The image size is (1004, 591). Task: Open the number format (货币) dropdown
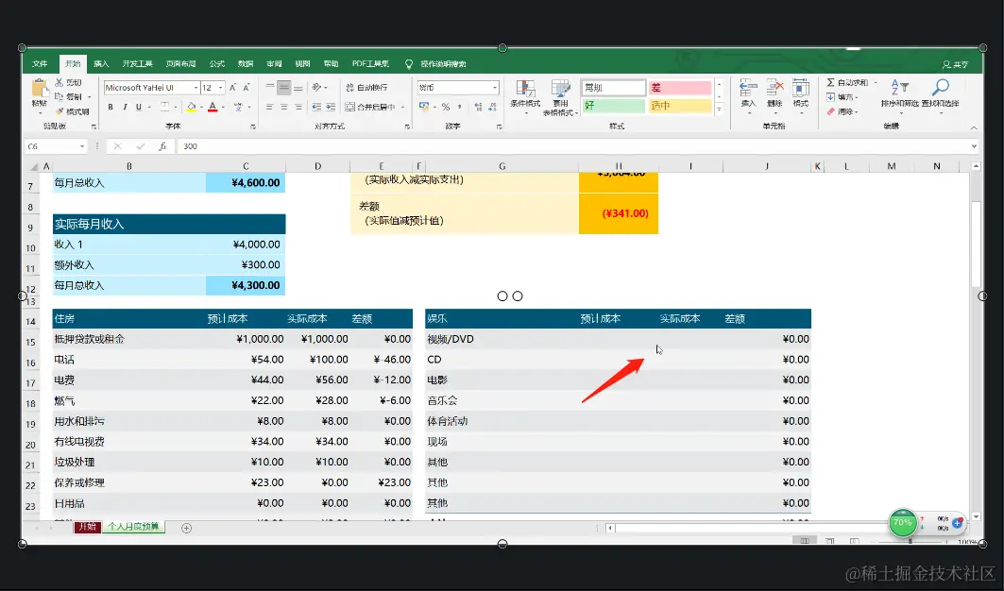(494, 88)
